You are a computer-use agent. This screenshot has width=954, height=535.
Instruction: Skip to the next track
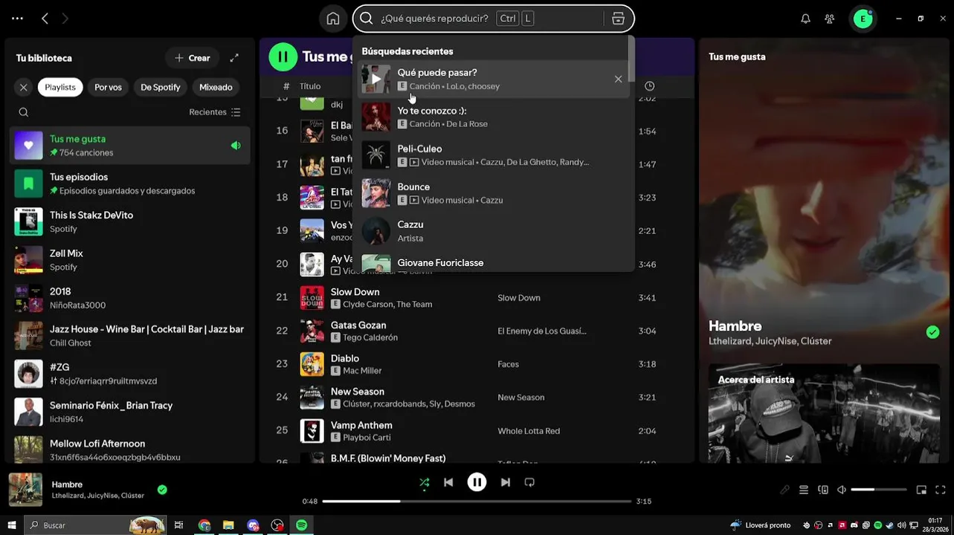pyautogui.click(x=506, y=482)
